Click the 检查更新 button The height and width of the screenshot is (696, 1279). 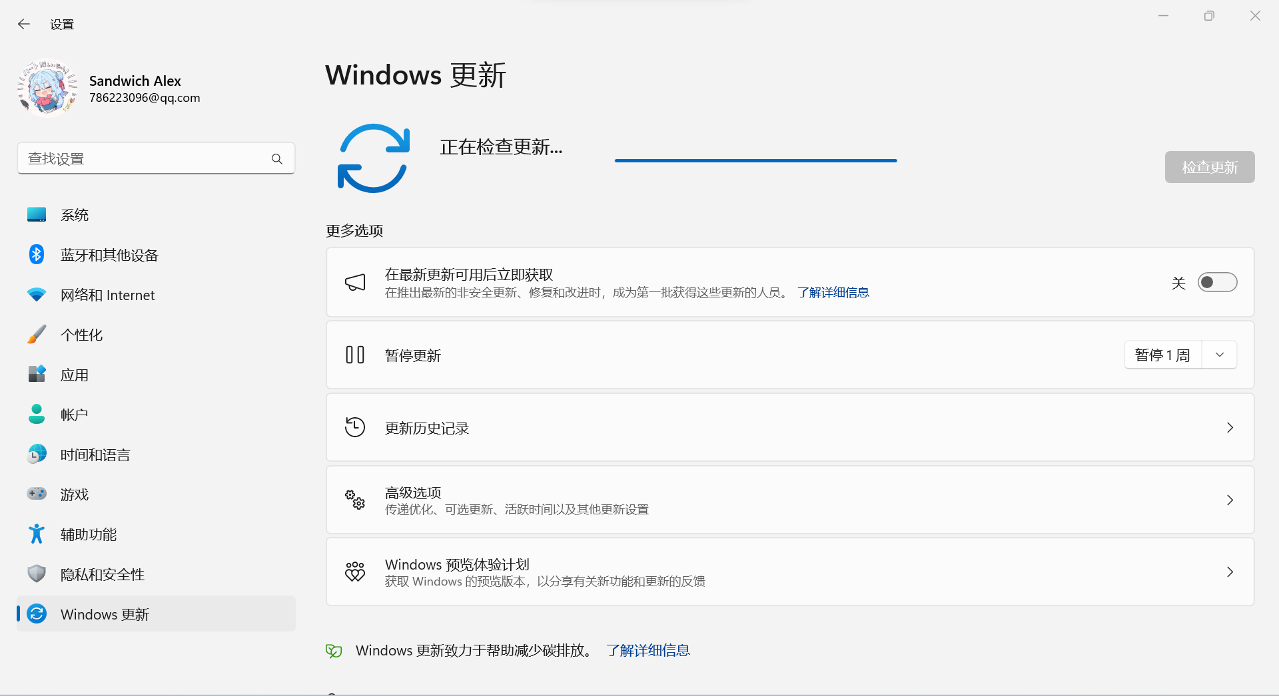[1208, 167]
